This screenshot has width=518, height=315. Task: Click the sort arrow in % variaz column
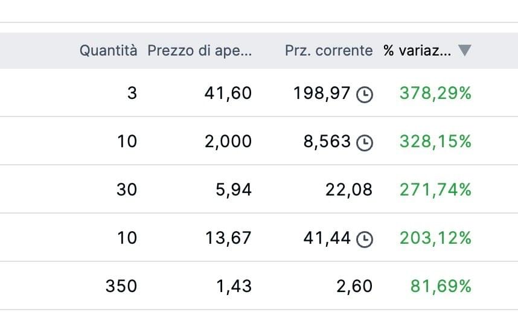click(464, 51)
